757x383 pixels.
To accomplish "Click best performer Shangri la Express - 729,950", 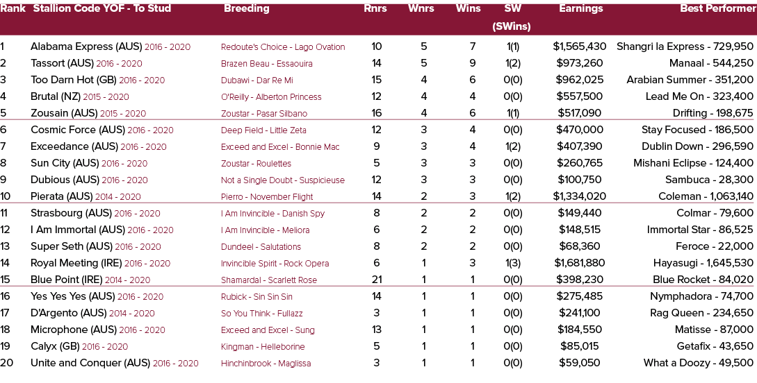I will pos(685,46).
